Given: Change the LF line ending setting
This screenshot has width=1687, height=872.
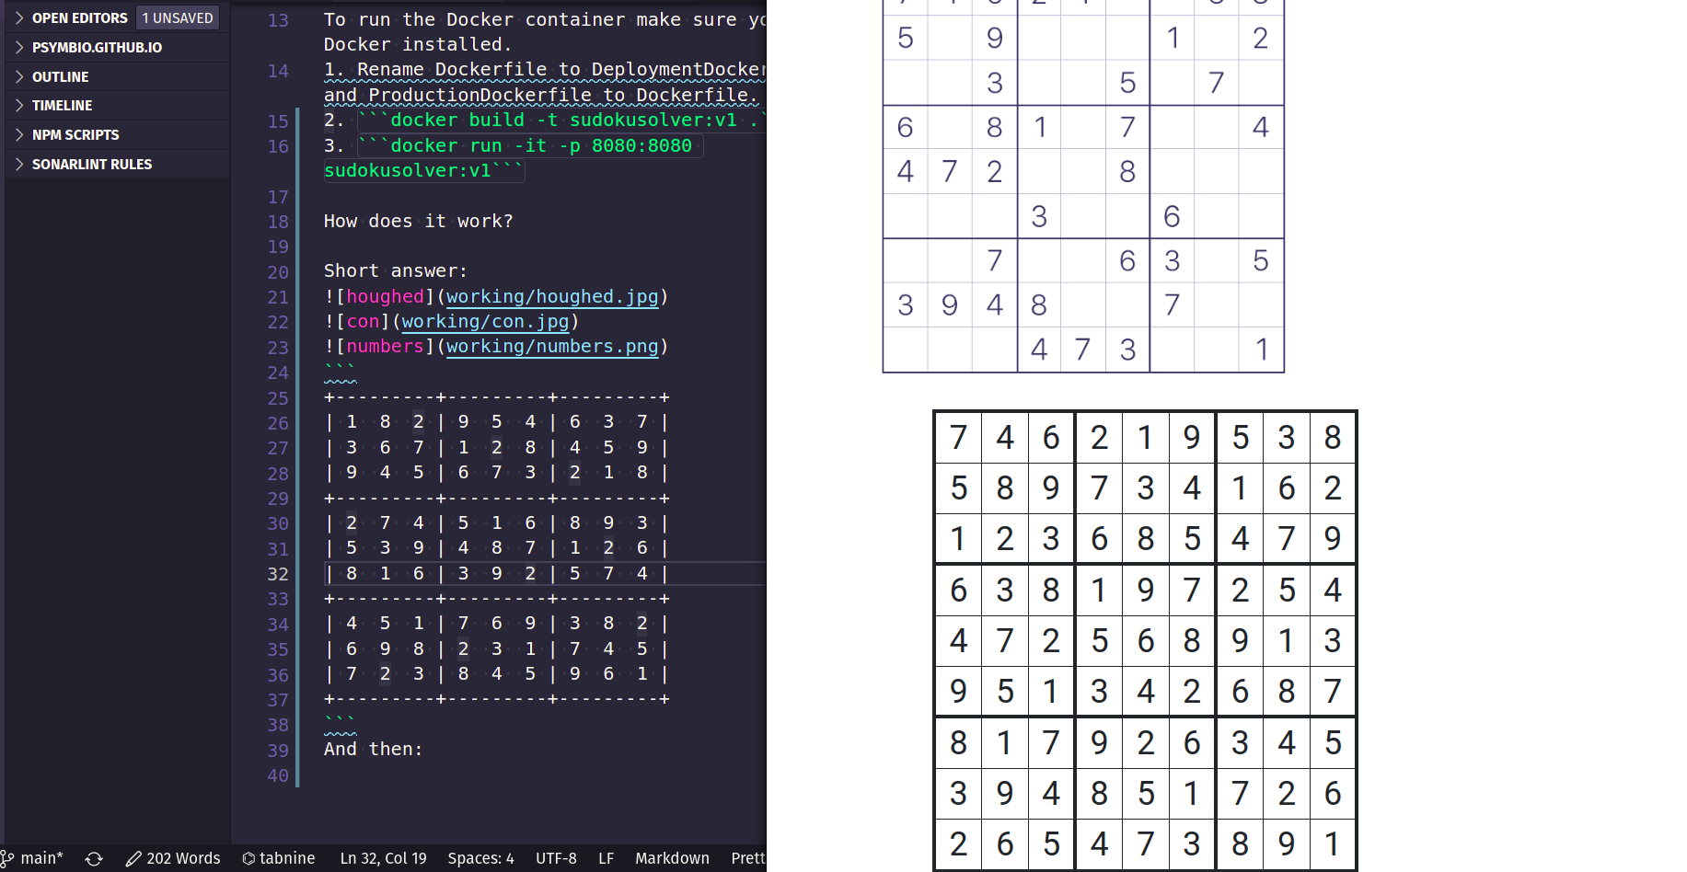Looking at the screenshot, I should 607,858.
